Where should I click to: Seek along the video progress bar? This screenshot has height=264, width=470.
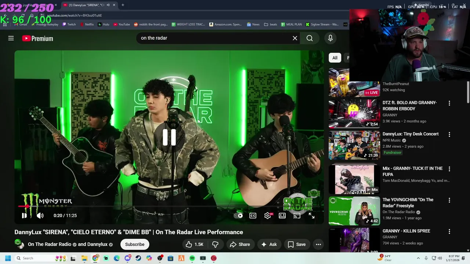click(x=169, y=206)
